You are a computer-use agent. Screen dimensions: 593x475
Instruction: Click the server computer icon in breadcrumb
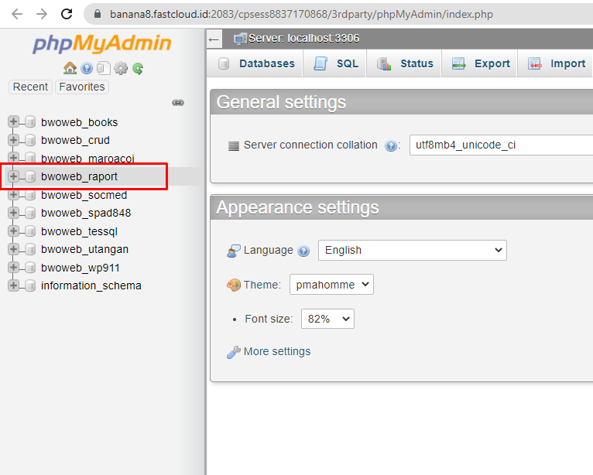(240, 39)
